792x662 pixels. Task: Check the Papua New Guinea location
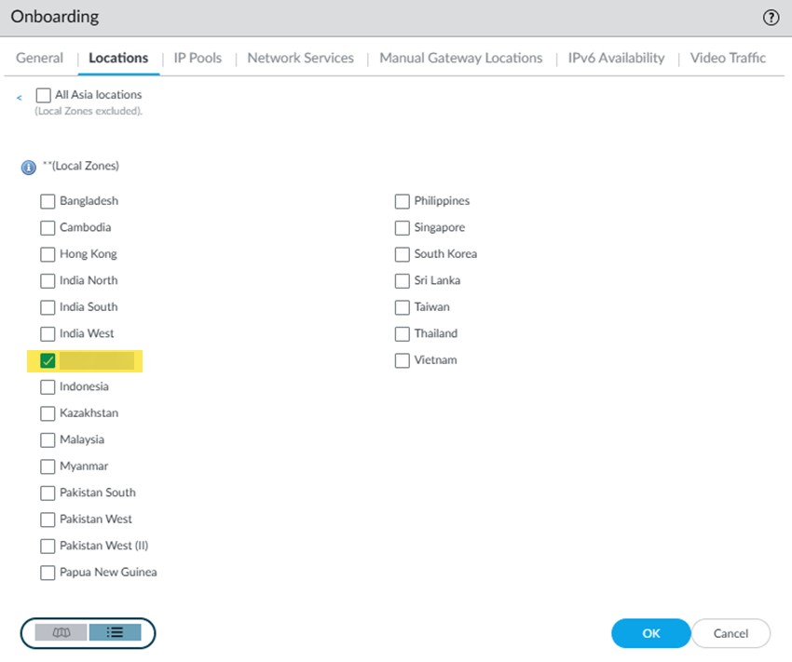(48, 573)
